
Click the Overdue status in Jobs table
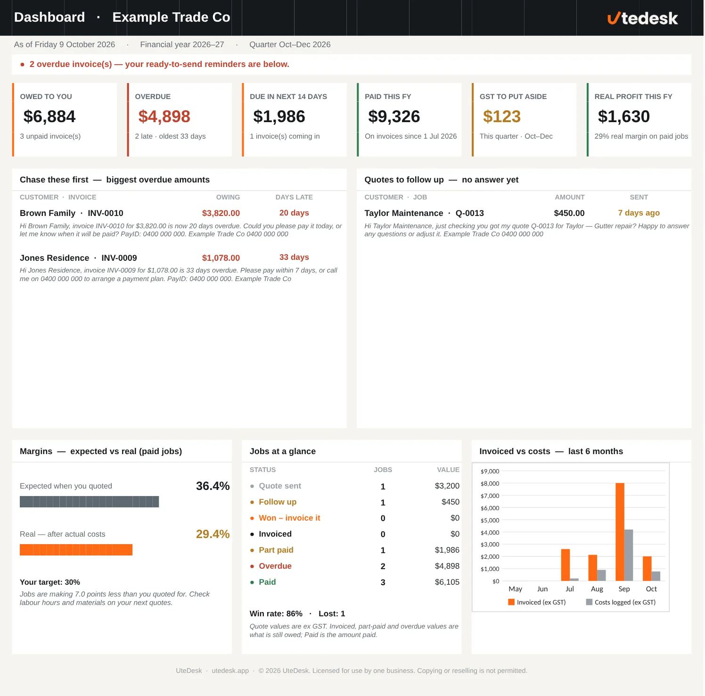275,566
